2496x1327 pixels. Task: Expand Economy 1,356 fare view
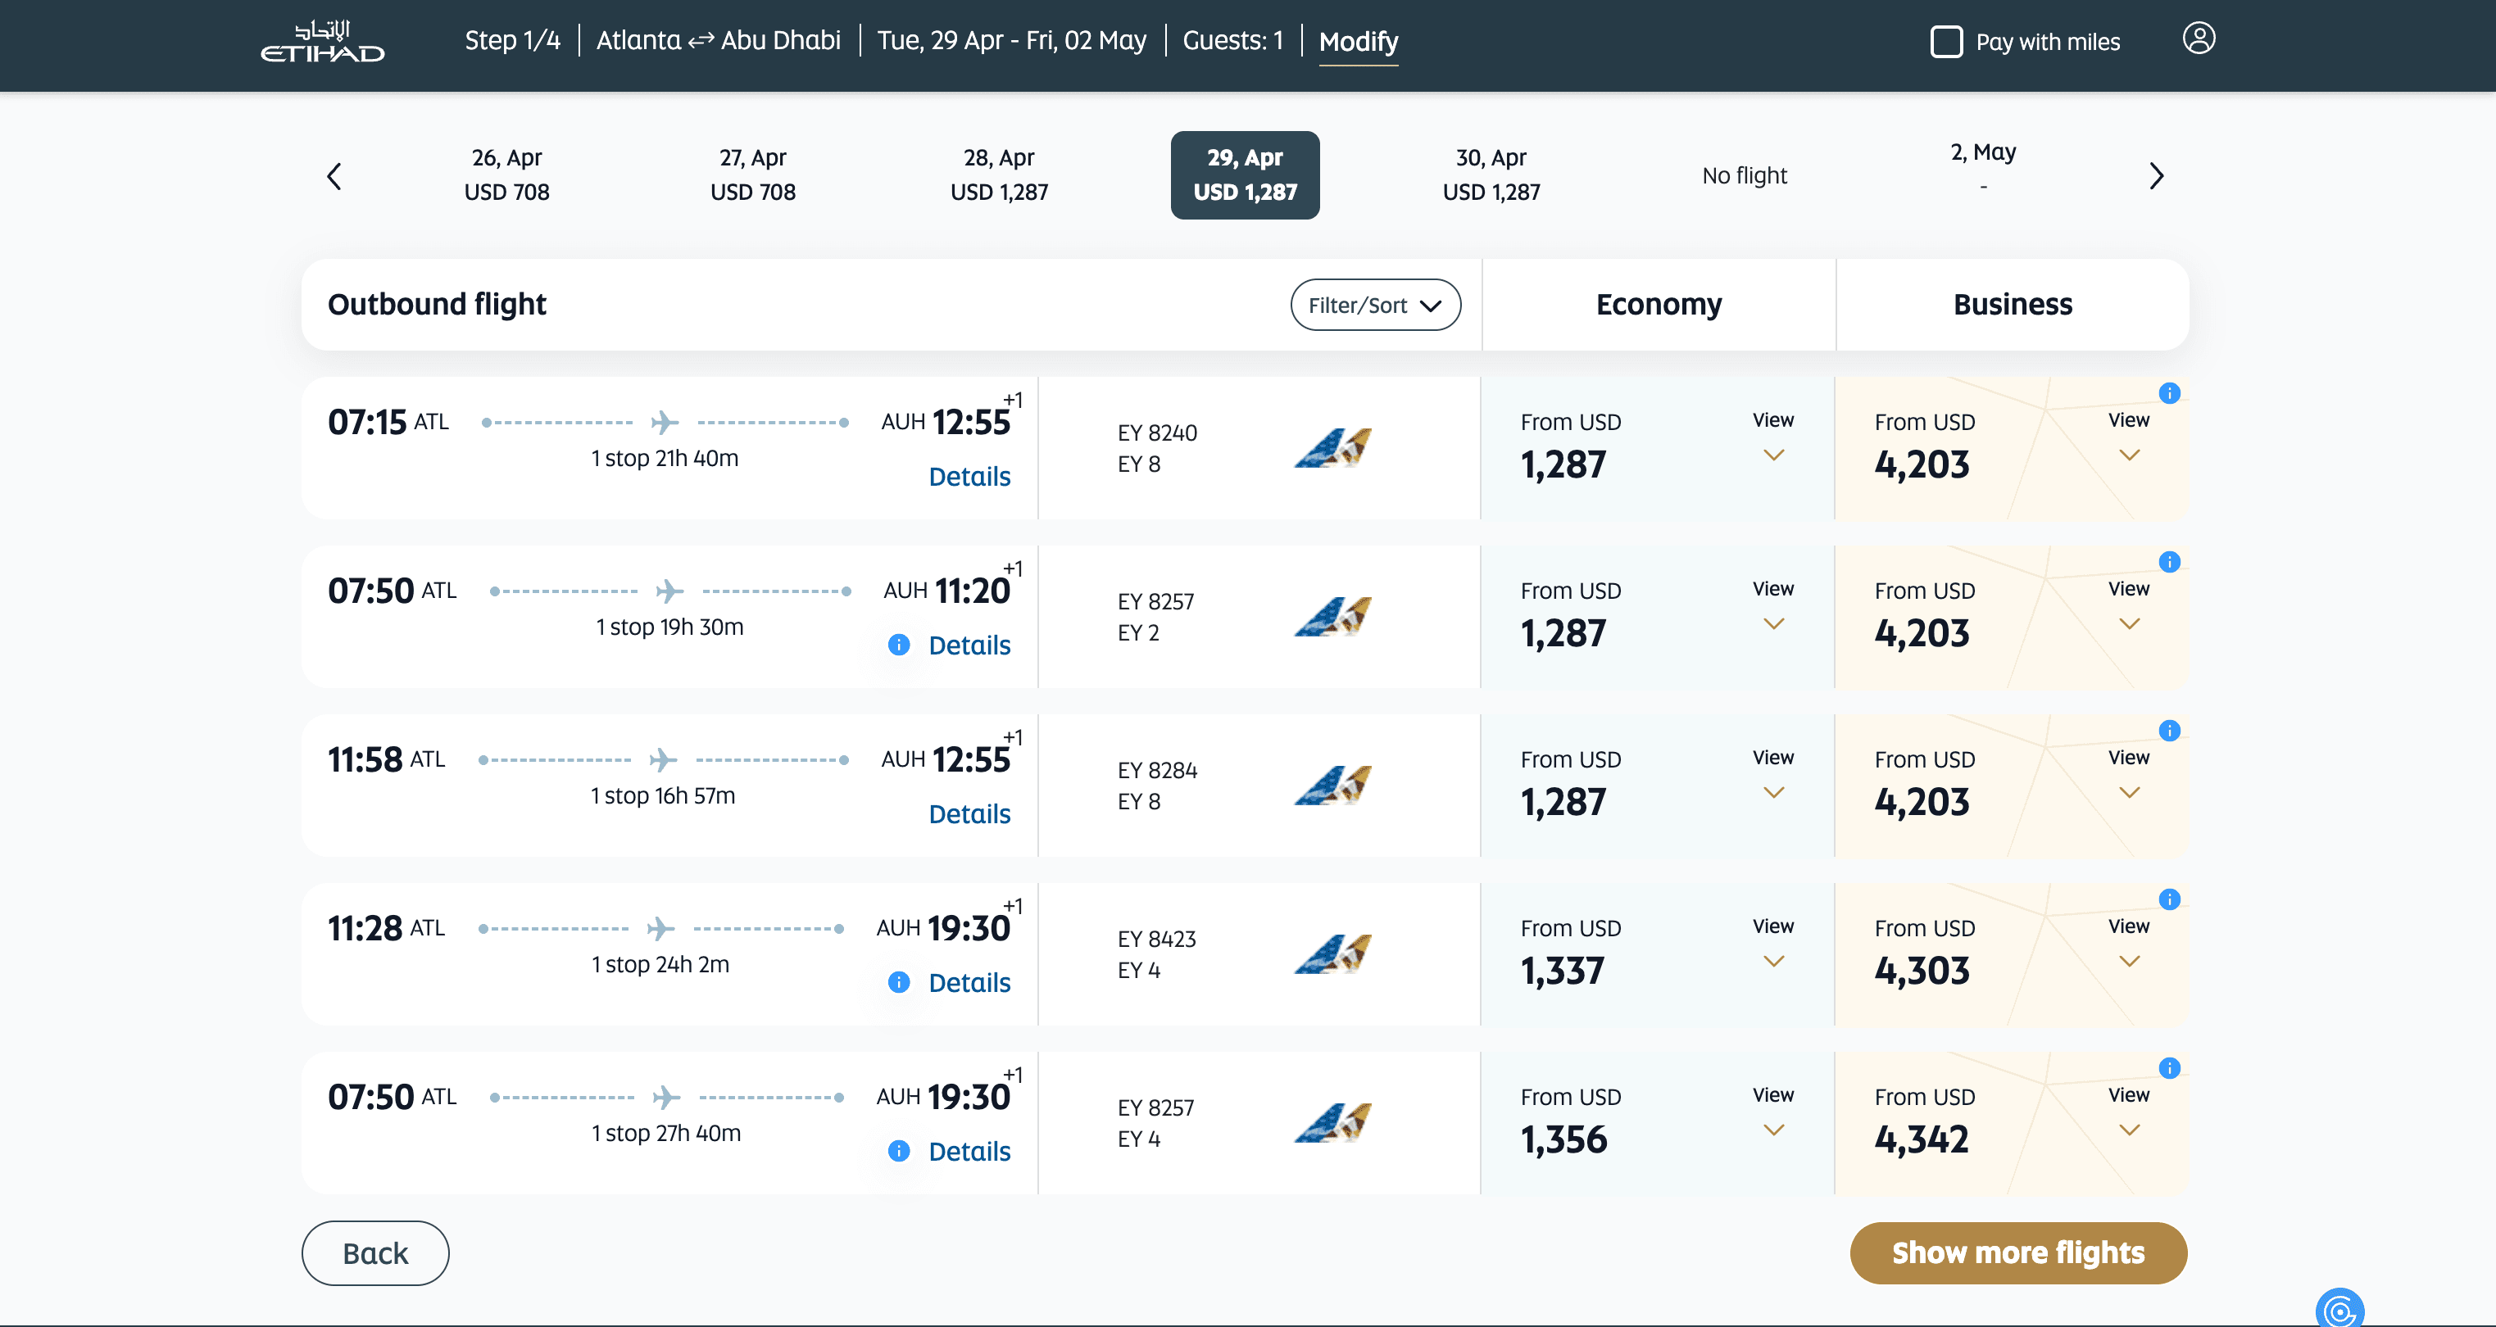pos(1772,1113)
